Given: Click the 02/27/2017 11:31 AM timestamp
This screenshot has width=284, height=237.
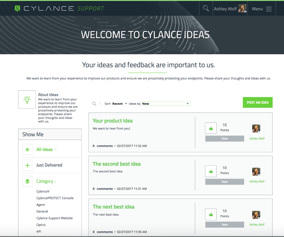Looking at the screenshot, I should (132, 189).
